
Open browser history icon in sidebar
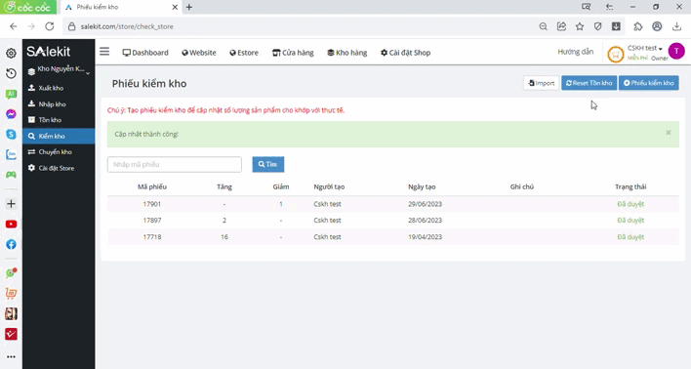[11, 73]
